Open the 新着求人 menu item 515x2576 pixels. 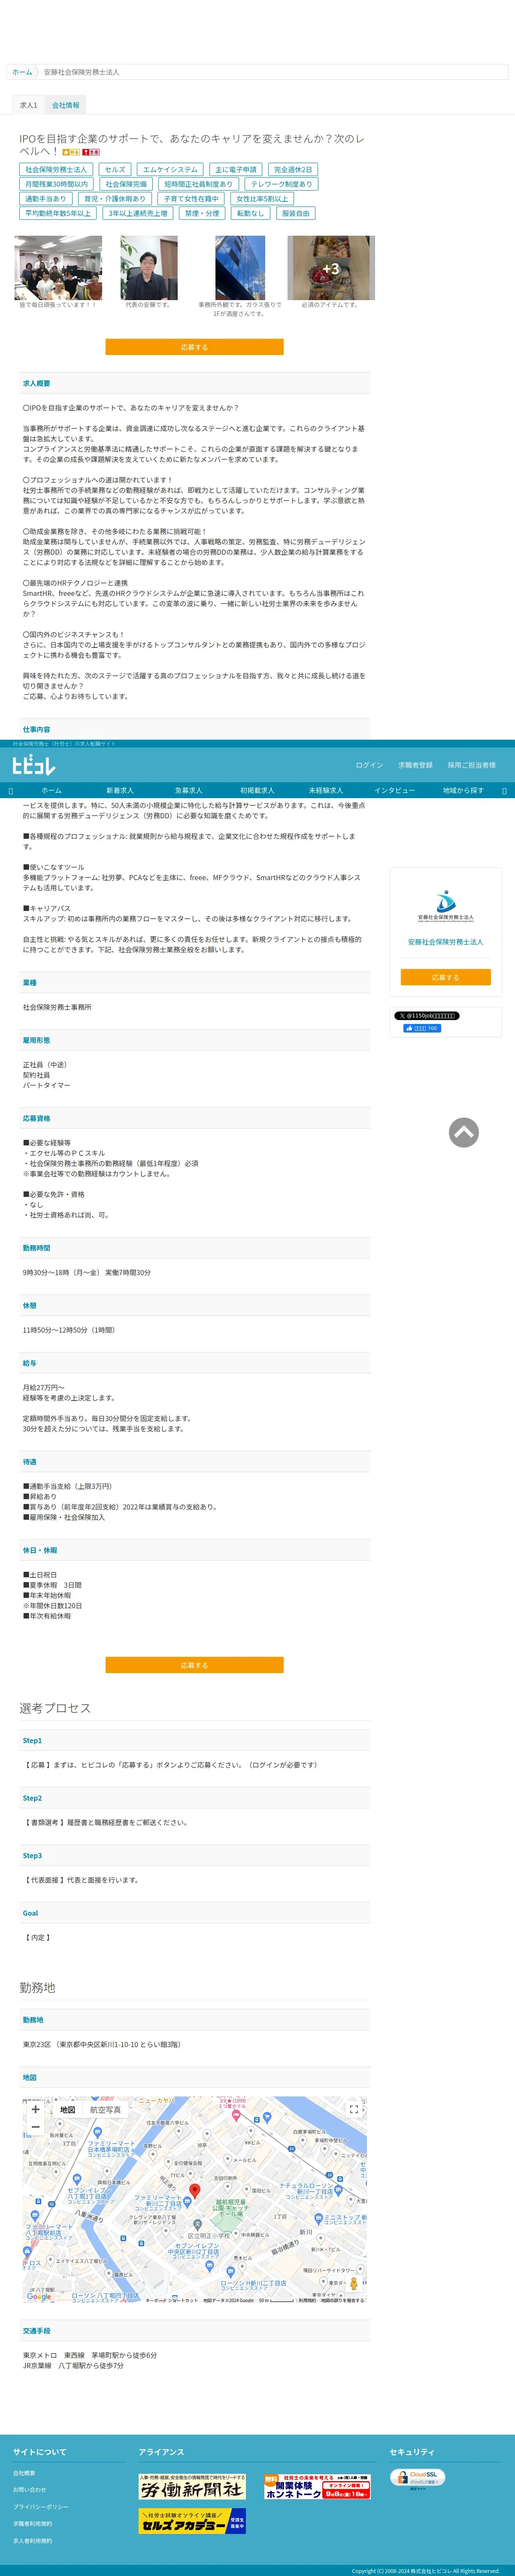tap(120, 790)
